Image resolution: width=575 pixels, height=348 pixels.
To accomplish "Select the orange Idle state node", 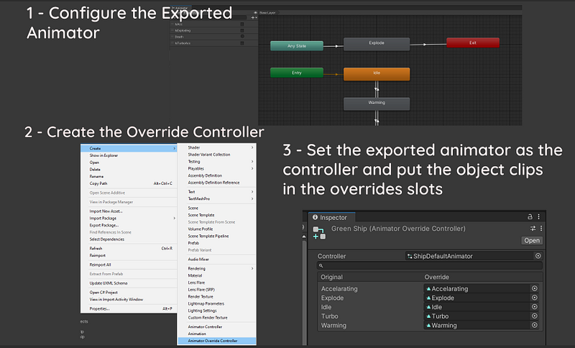I will [377, 74].
